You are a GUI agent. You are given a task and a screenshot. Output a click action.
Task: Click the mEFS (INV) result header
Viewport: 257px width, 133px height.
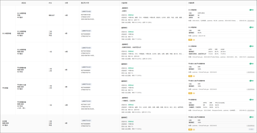pyautogui.click(x=201, y=13)
